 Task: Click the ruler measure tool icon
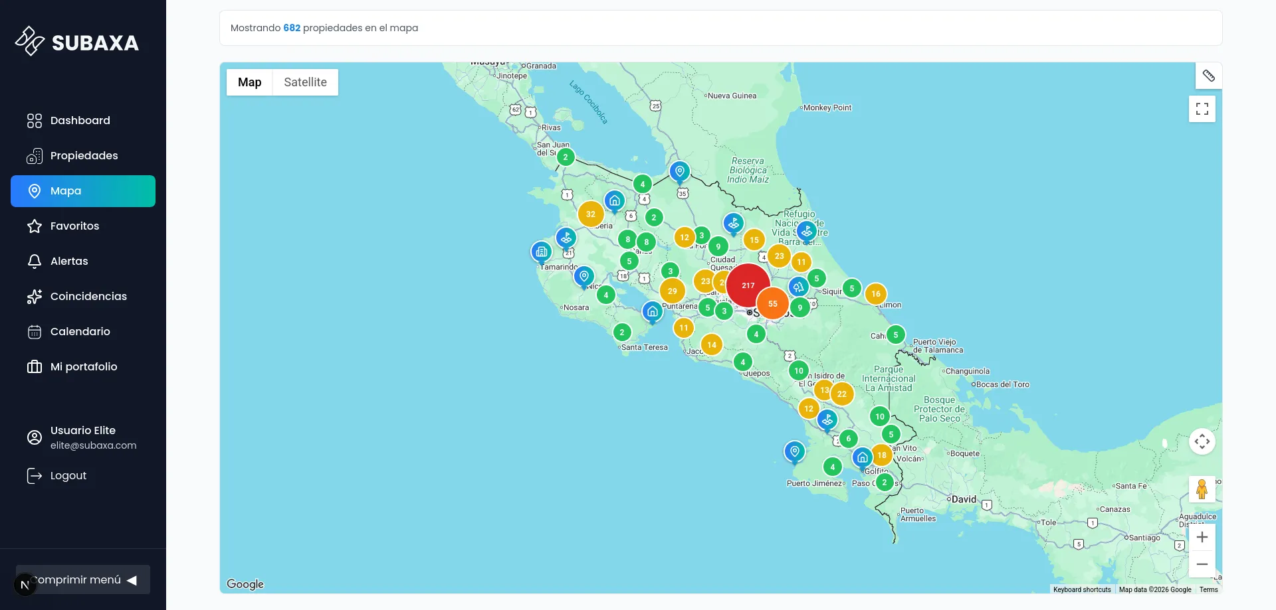click(x=1209, y=76)
